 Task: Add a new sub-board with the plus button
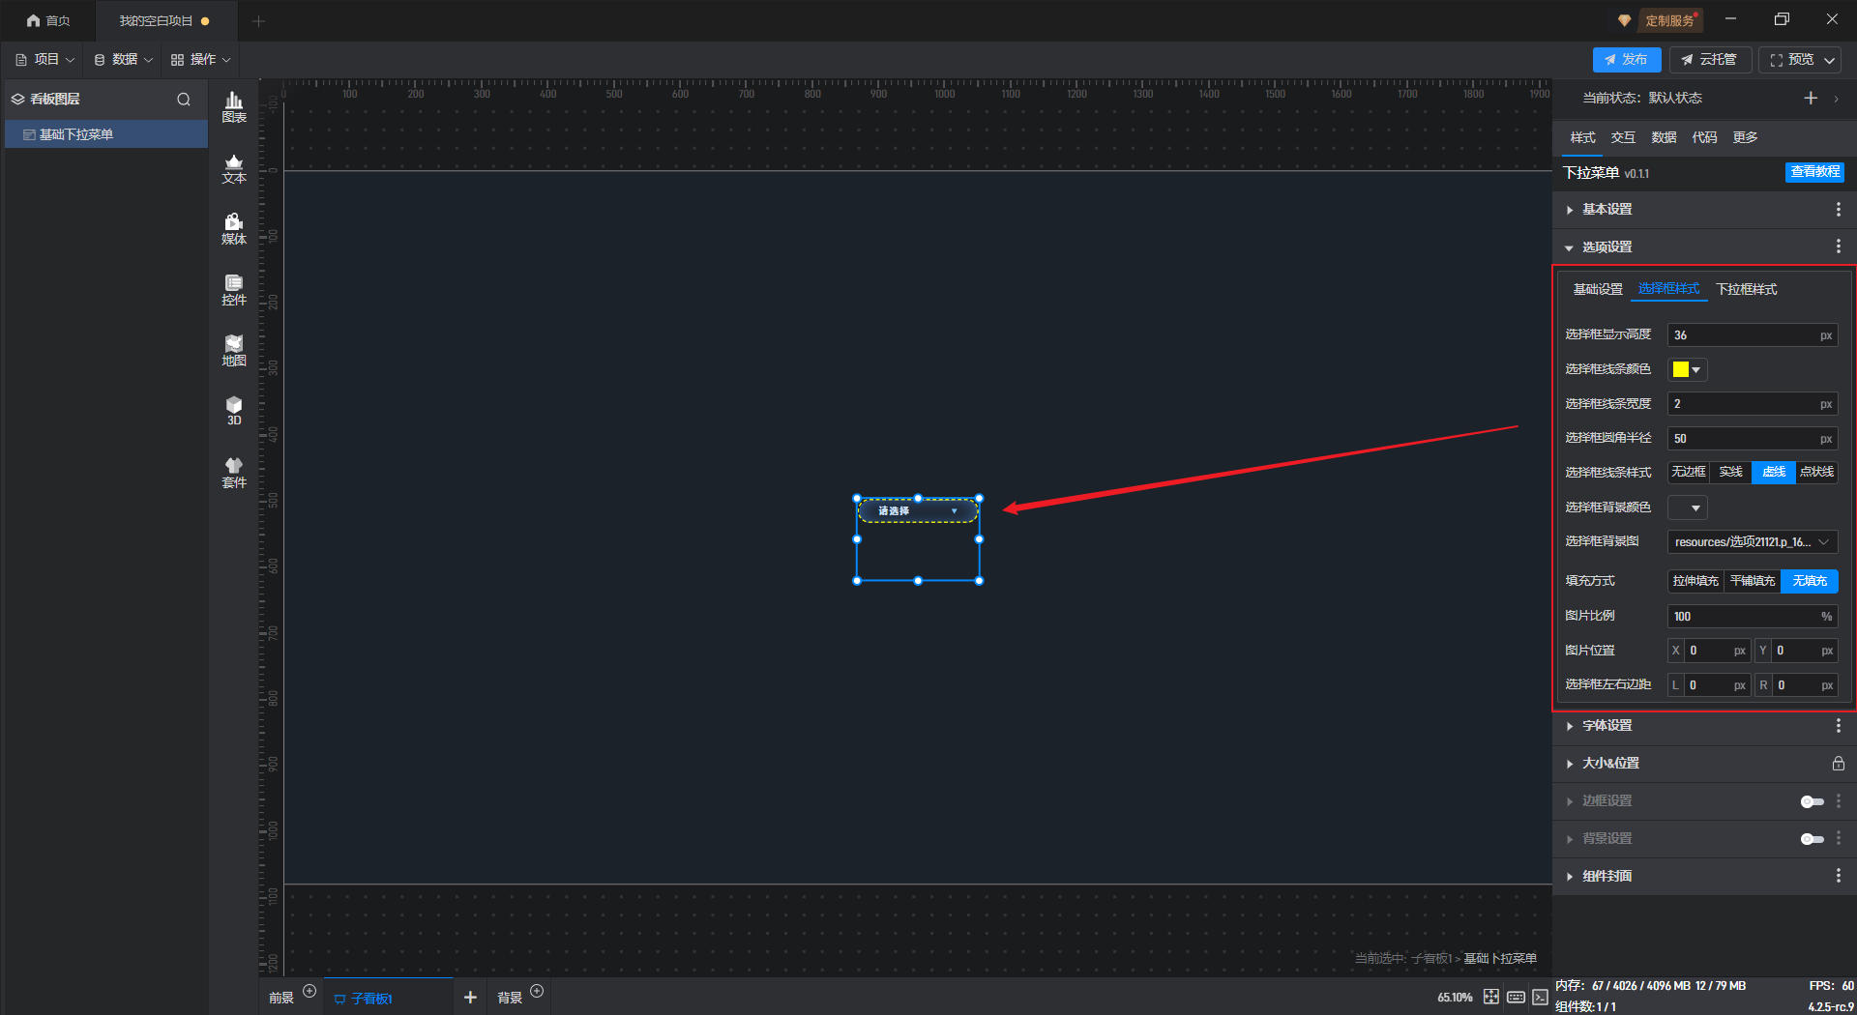(470, 998)
